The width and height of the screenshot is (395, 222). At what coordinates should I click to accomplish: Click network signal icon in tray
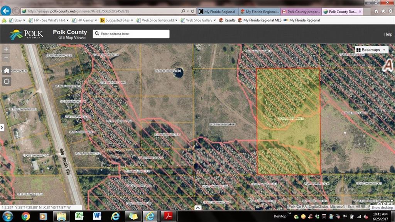click(359, 217)
